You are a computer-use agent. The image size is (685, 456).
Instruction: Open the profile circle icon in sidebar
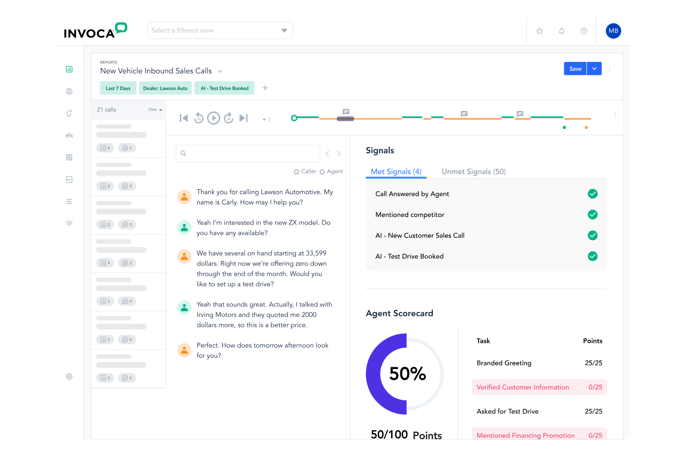click(69, 91)
